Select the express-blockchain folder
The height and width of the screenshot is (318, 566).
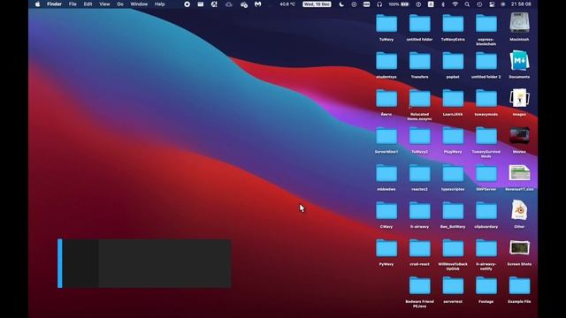coord(486,24)
